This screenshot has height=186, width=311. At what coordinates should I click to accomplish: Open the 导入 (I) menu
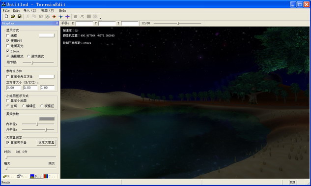click(x=30, y=11)
